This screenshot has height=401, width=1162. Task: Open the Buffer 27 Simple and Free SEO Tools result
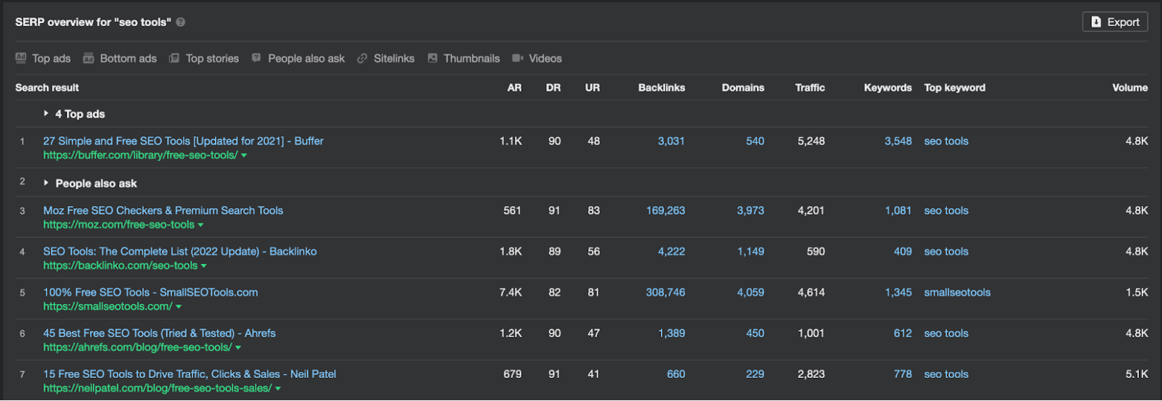click(183, 141)
